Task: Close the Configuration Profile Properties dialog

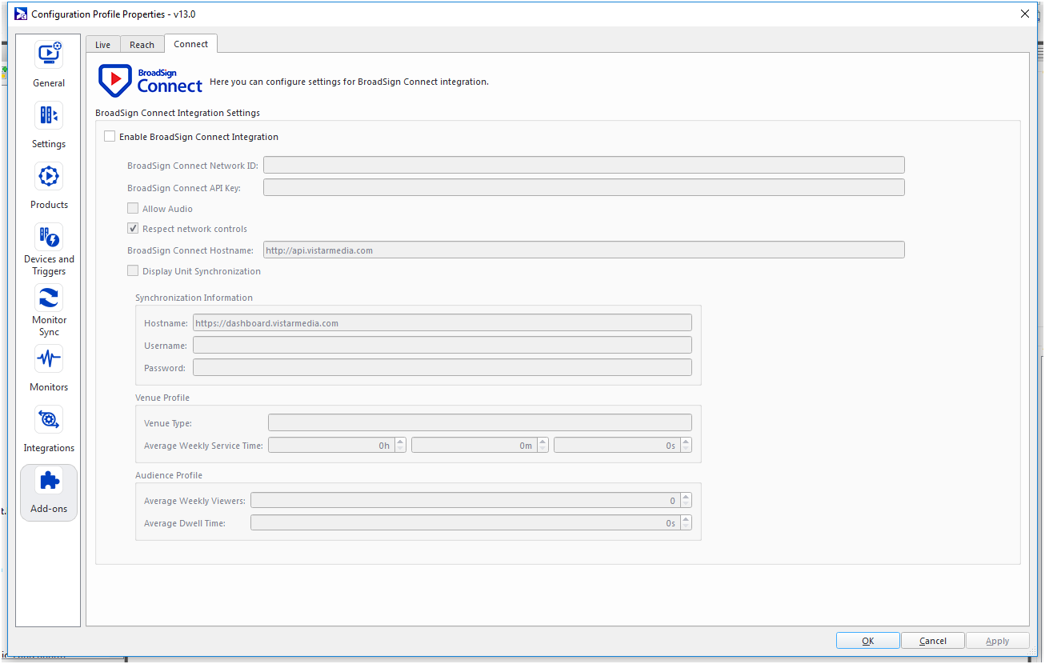Action: (1025, 14)
